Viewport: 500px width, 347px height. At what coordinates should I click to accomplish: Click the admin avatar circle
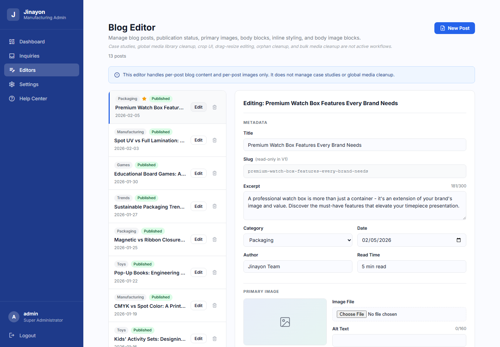pyautogui.click(x=14, y=317)
